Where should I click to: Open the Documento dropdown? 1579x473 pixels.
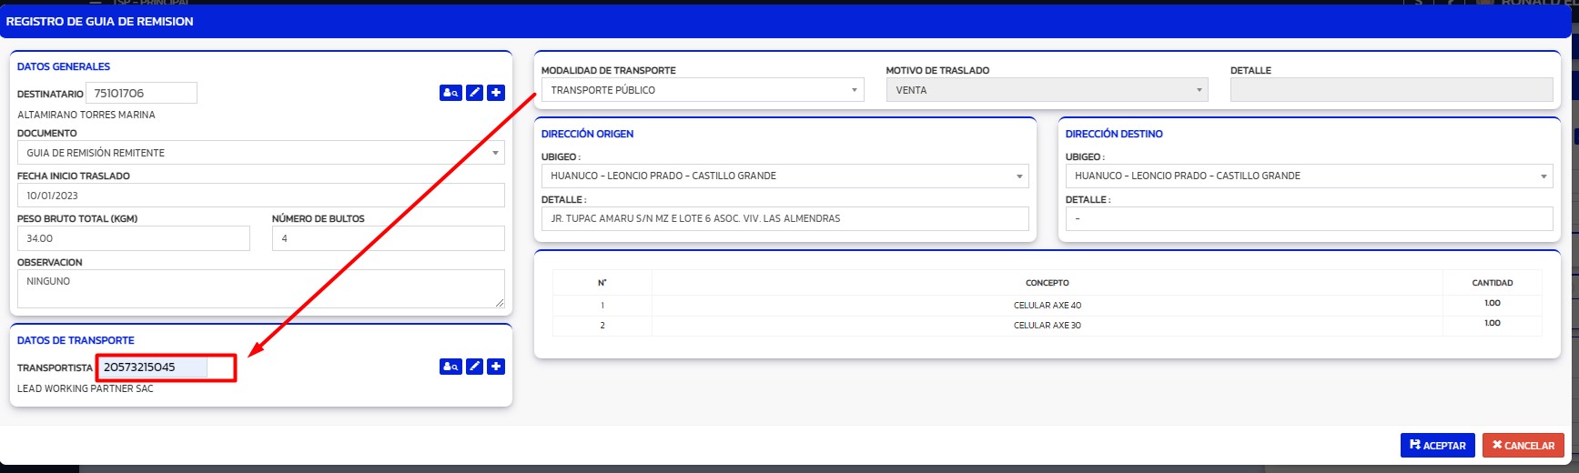point(260,153)
